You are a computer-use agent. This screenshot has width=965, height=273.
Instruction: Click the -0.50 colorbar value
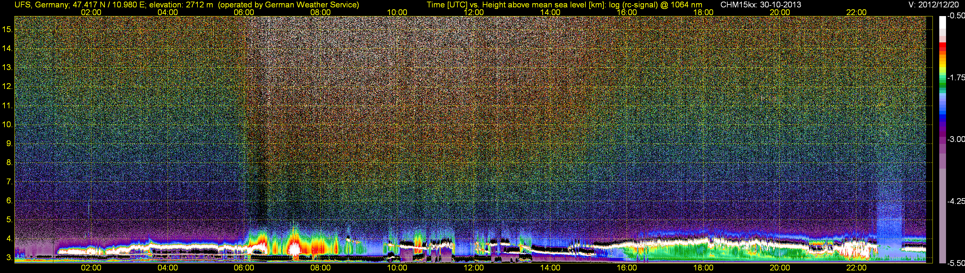pos(956,16)
